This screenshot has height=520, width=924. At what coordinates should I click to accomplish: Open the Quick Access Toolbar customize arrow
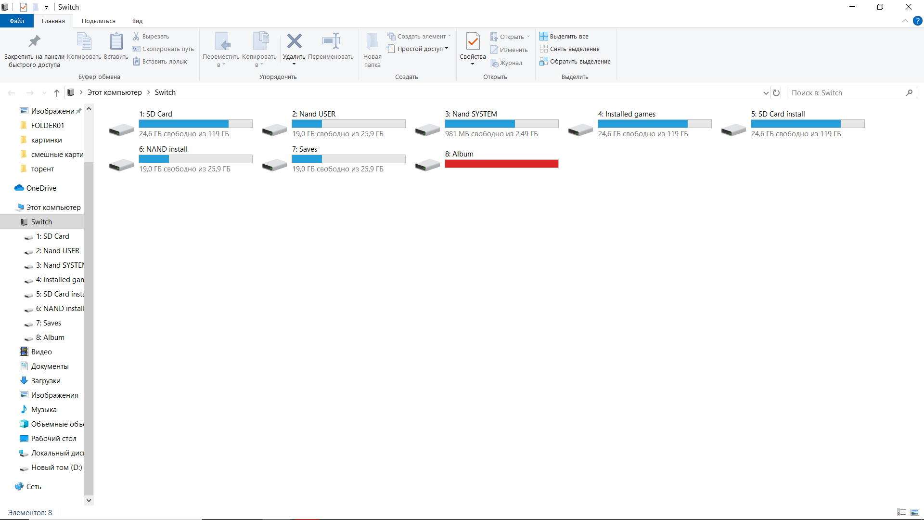(x=46, y=7)
